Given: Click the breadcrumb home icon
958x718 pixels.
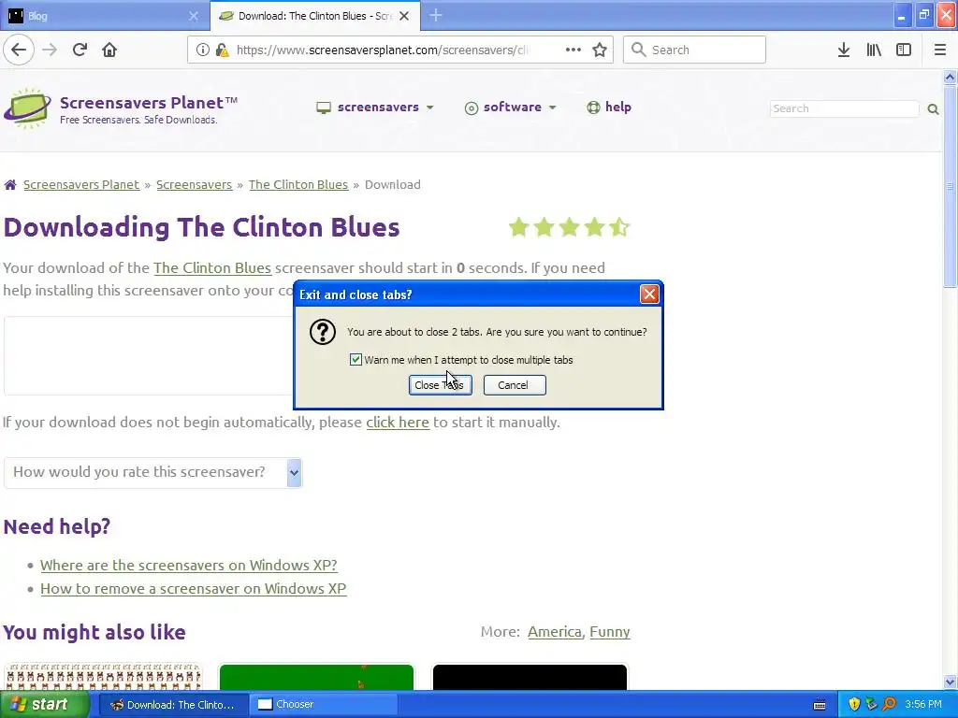Looking at the screenshot, I should [x=10, y=184].
